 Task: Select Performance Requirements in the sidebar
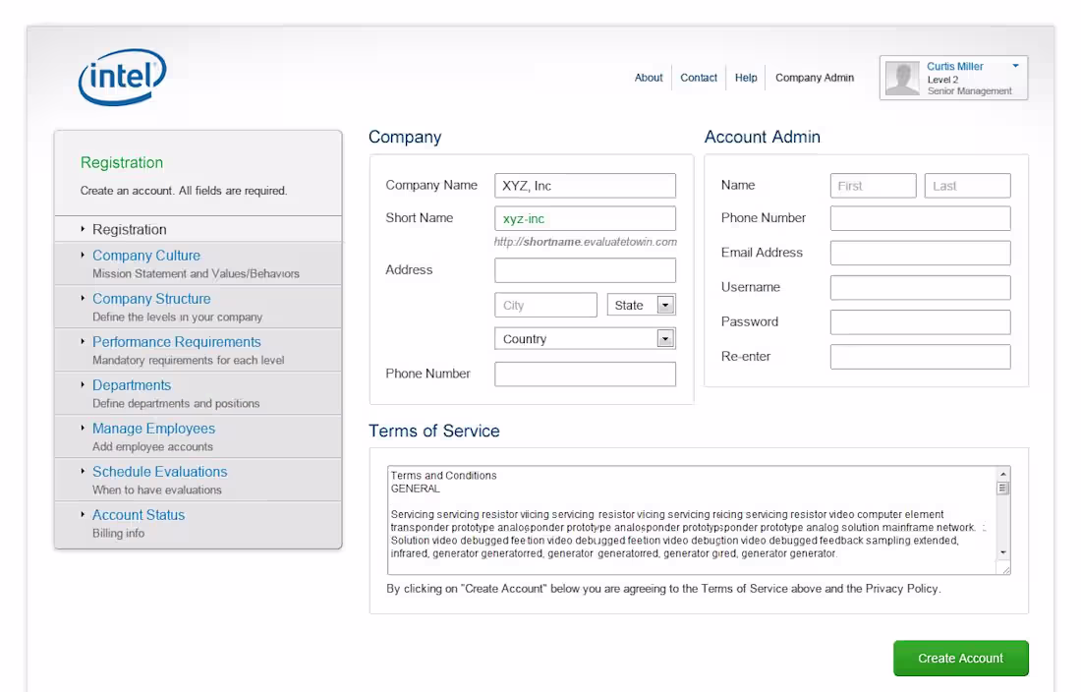coord(176,341)
